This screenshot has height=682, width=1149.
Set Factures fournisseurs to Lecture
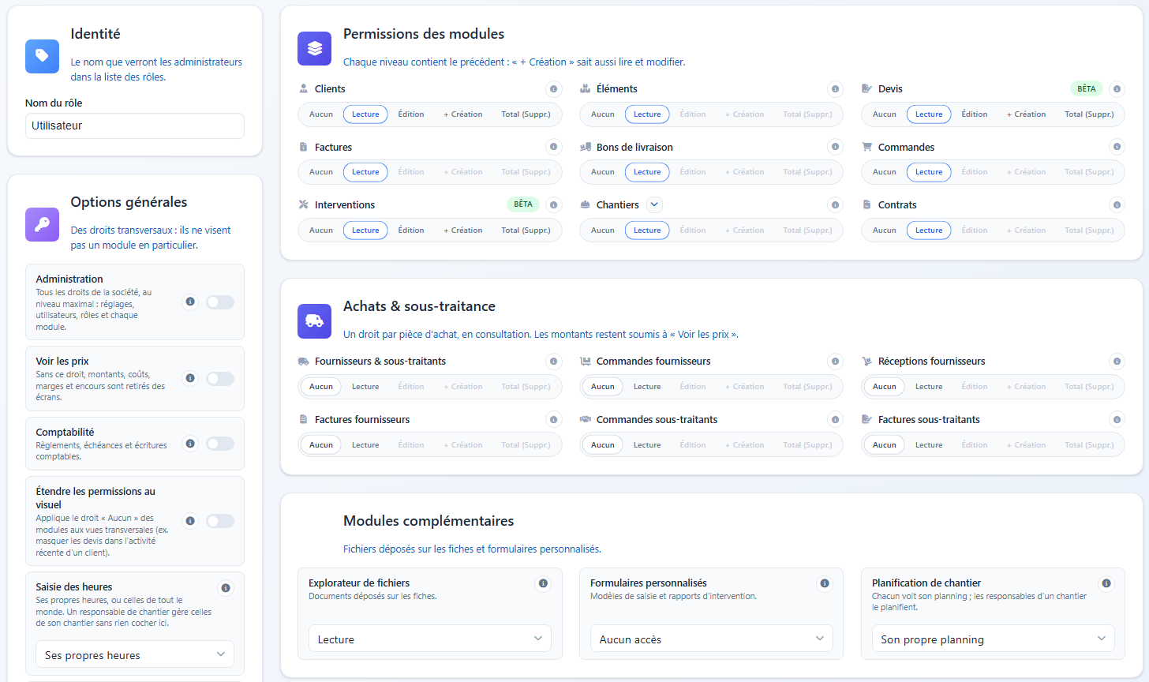click(365, 445)
